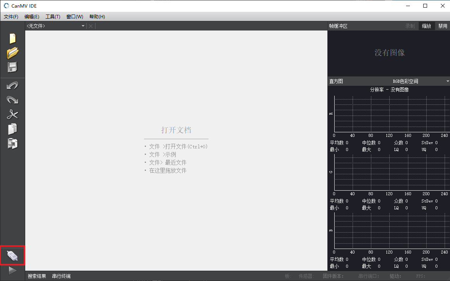Cut the selection with the scissors icon
This screenshot has width=450, height=281.
click(12, 115)
